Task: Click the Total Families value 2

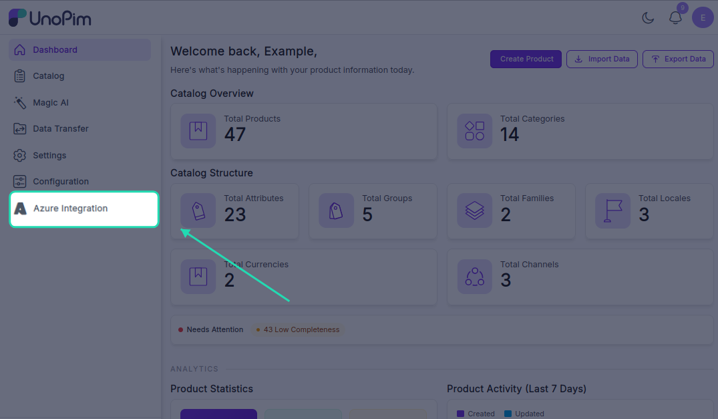Action: pos(506,215)
